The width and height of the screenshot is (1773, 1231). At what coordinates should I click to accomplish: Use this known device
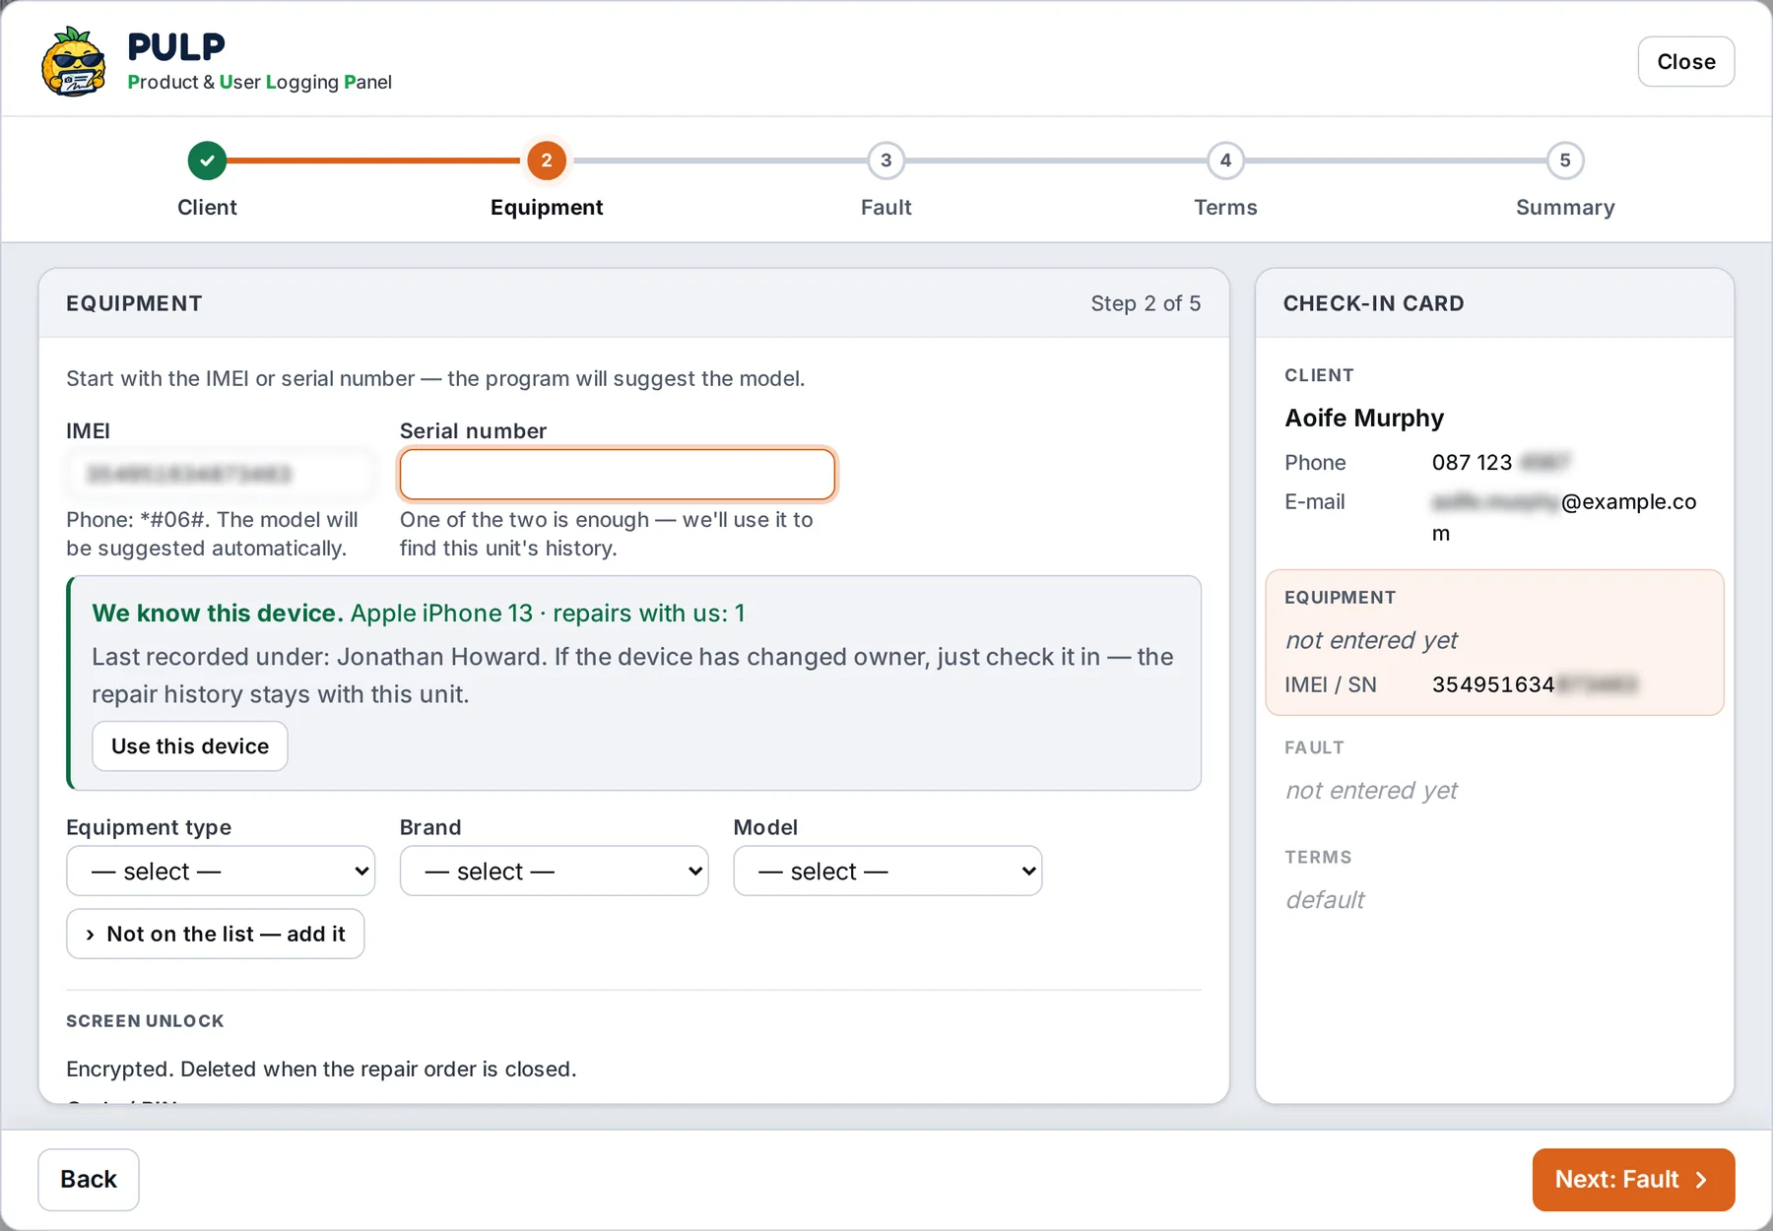coord(190,746)
